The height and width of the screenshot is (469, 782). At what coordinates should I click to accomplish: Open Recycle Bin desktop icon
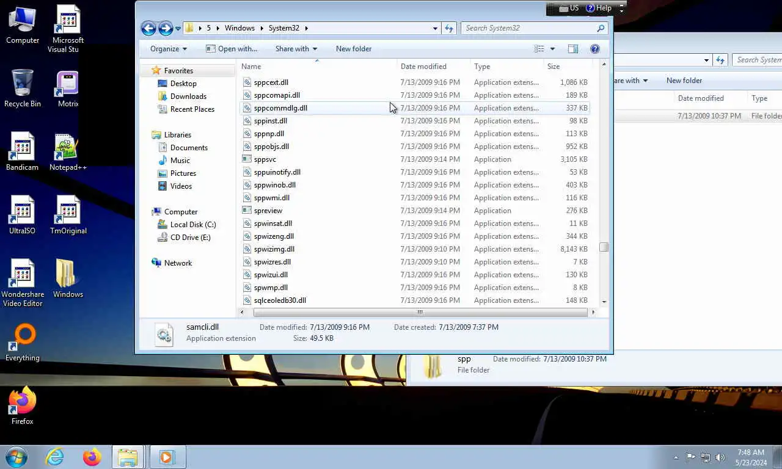[23, 89]
